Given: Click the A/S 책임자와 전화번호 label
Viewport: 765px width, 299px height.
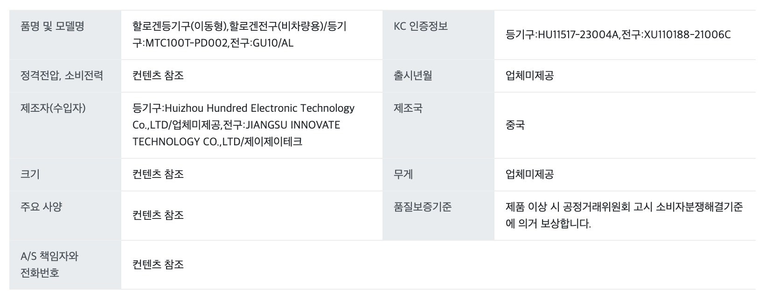Looking at the screenshot, I should tap(49, 264).
